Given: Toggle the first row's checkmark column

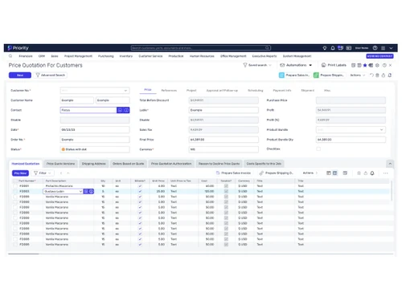Looking at the screenshot, I should [140, 186].
